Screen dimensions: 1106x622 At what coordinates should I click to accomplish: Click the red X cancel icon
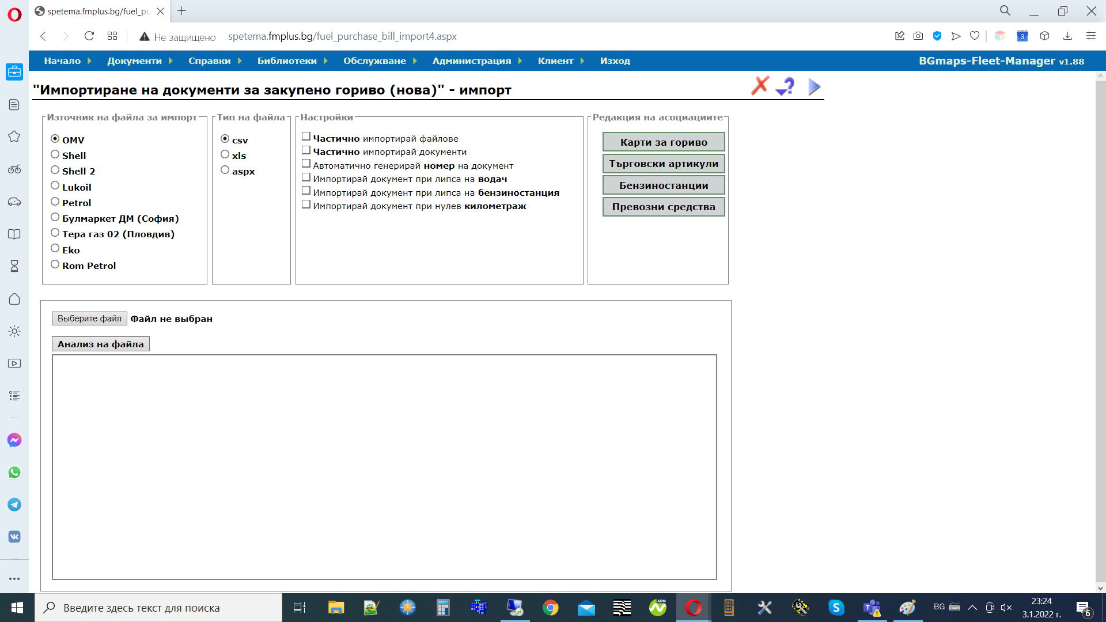(760, 86)
